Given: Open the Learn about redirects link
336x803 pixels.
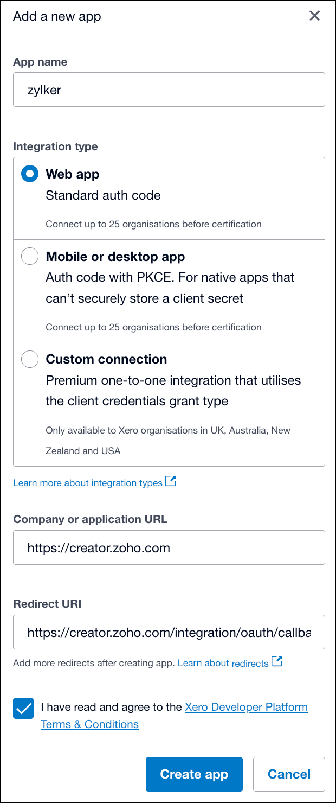Looking at the screenshot, I should 223,663.
